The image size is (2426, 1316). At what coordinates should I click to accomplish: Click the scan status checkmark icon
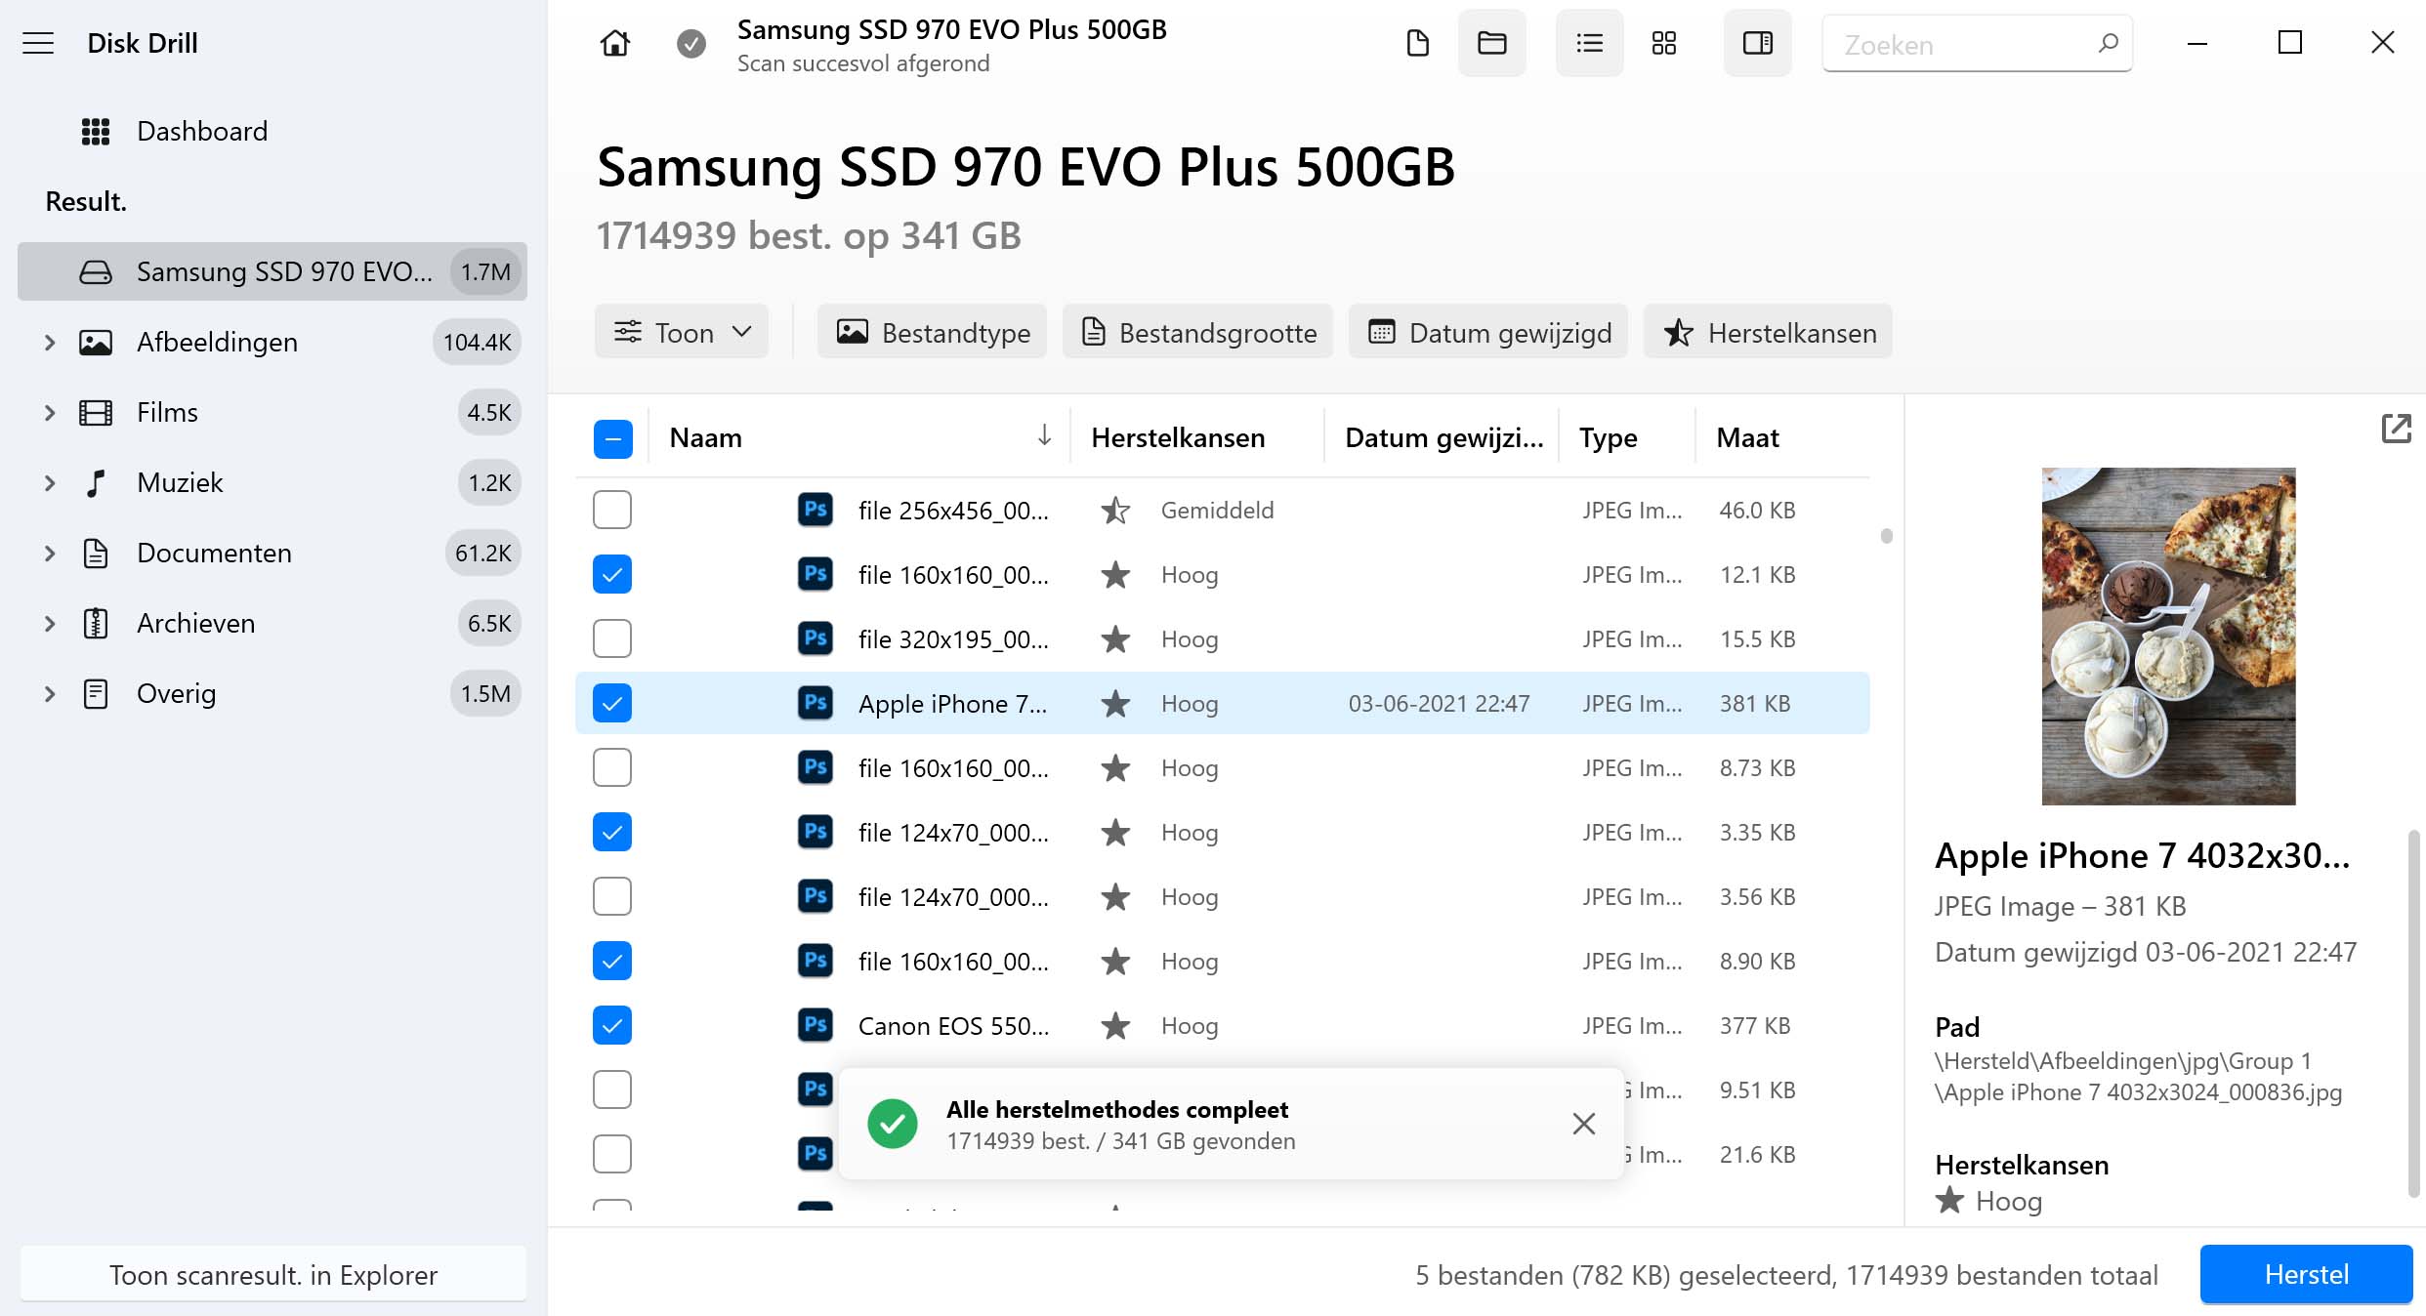(x=691, y=43)
